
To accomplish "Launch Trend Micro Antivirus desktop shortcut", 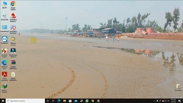I will tap(13, 17).
